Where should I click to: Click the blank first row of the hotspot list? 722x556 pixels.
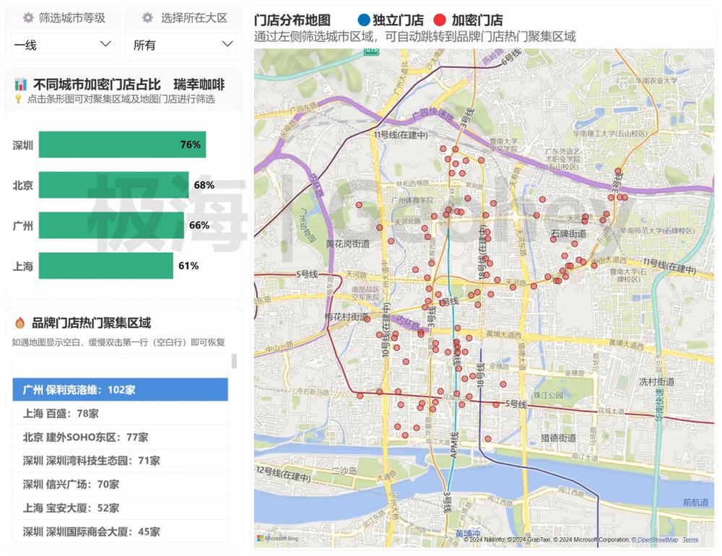(120, 367)
